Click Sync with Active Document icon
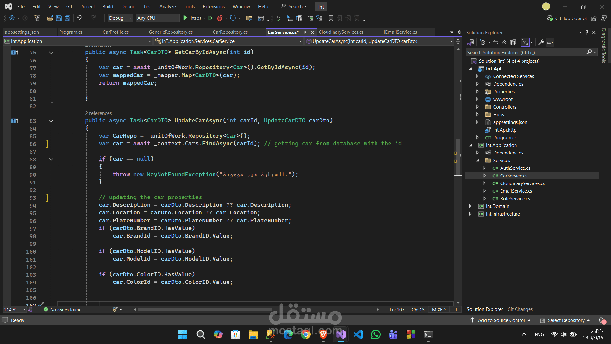611x344 pixels. (496, 42)
